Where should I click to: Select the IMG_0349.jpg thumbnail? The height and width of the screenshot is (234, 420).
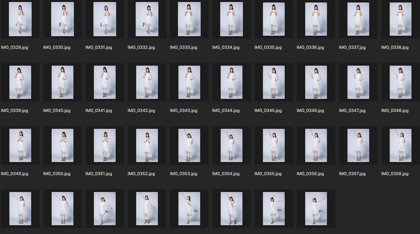click(20, 145)
